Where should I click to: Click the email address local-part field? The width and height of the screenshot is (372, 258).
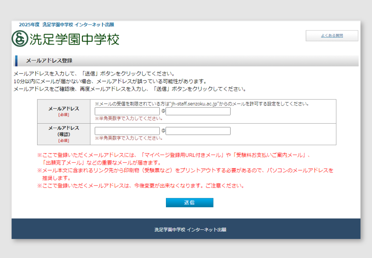point(127,111)
